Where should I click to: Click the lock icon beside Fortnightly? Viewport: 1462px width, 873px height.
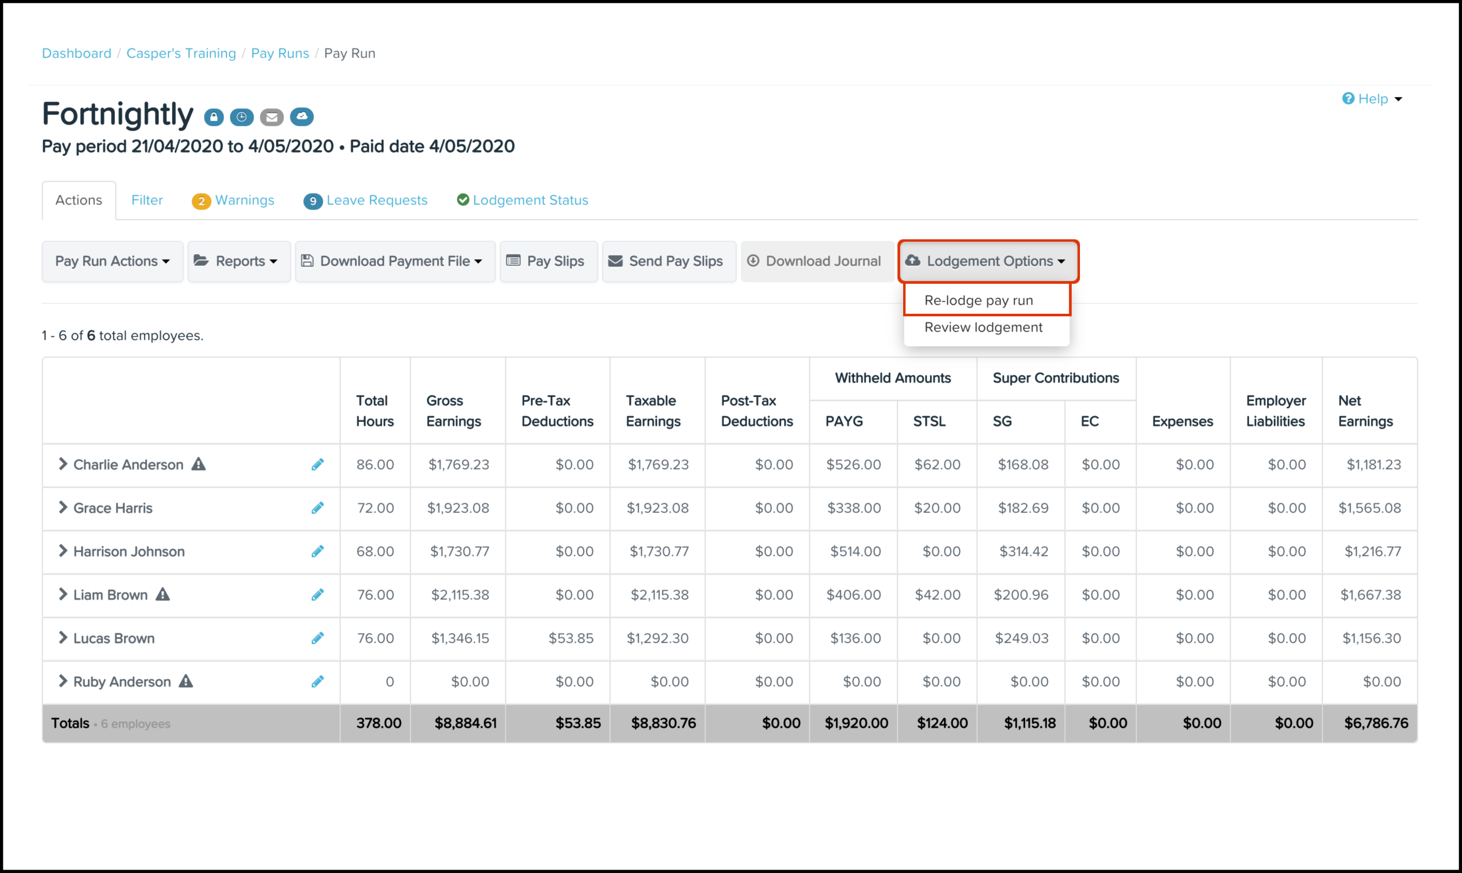[x=214, y=117]
